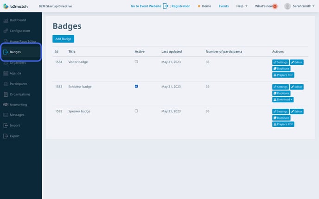This screenshot has width=319, height=199.
Task: Open Editor for Exhibitor badge
Action: [x=297, y=87]
